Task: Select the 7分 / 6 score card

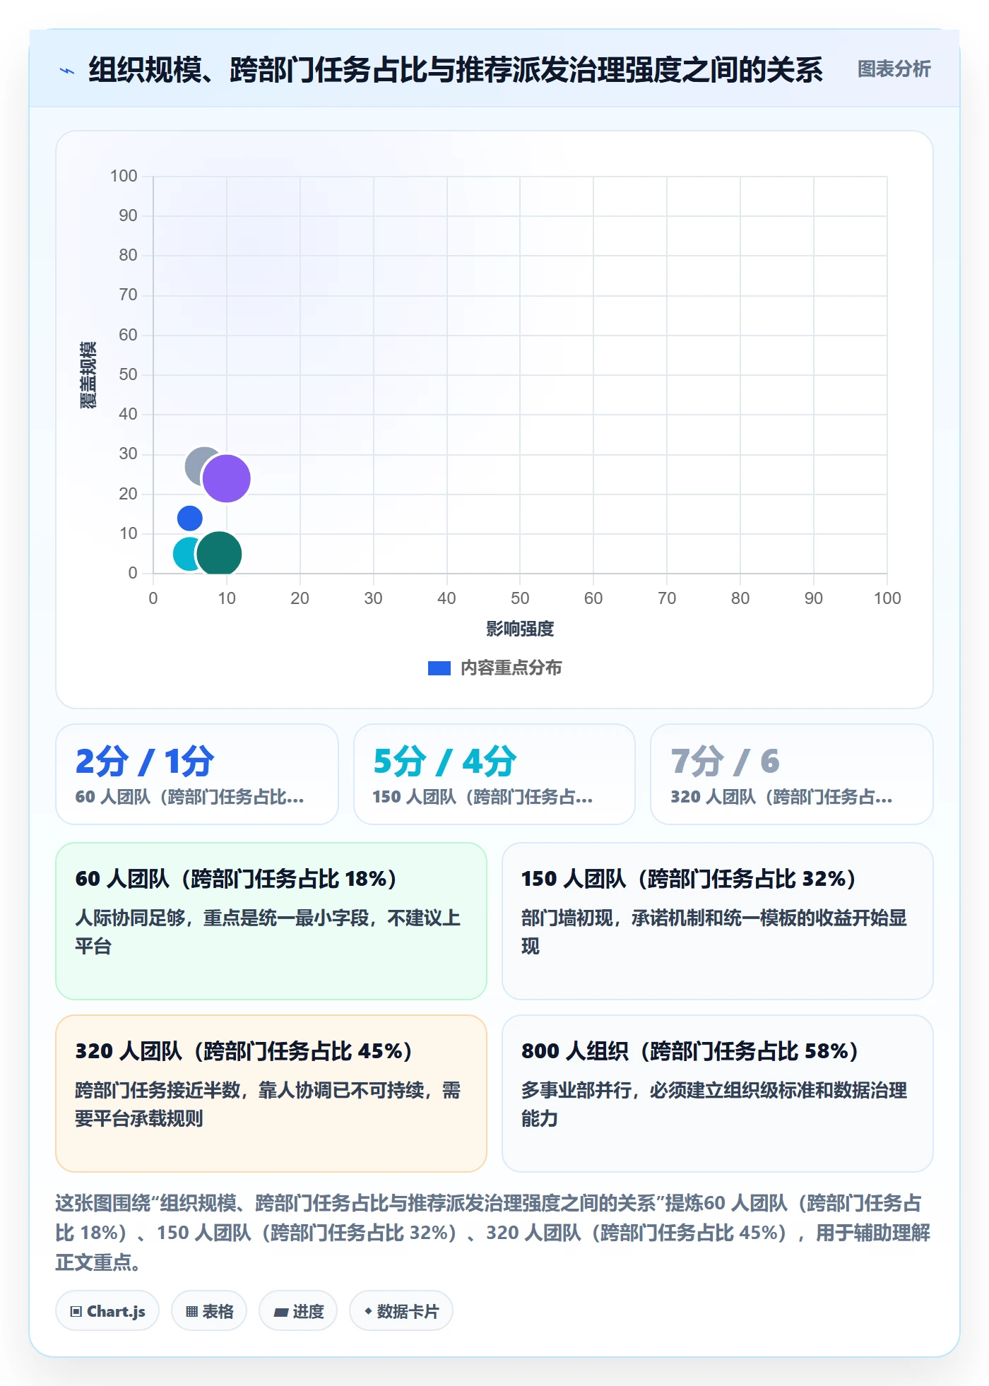Action: 792,774
